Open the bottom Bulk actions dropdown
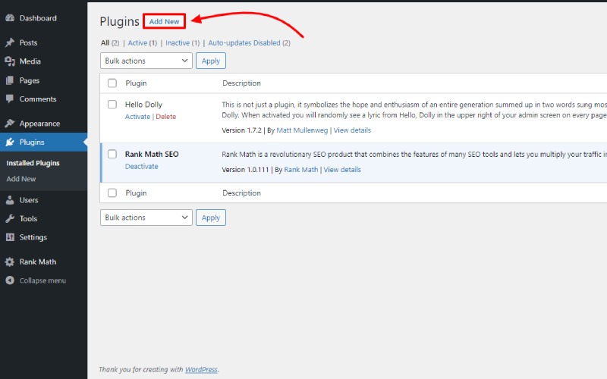Screen dimensions: 607x379 pos(146,218)
